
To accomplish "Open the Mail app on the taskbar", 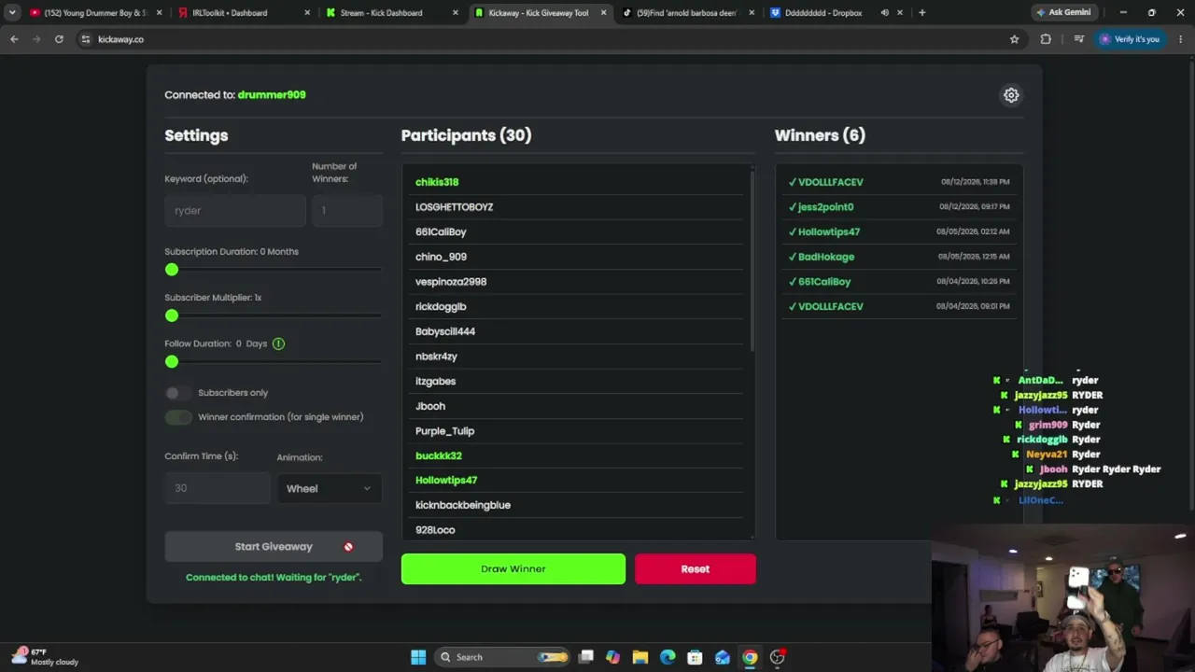I will (x=722, y=657).
